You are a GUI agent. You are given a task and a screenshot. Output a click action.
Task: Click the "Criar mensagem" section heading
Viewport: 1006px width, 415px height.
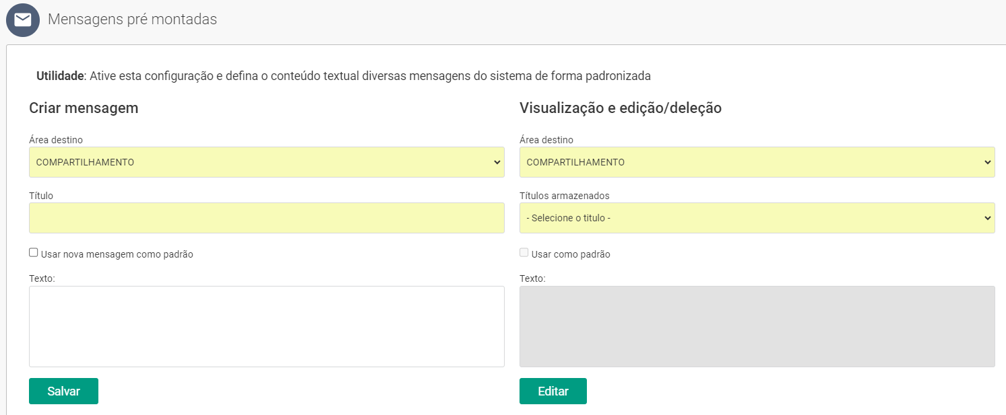coord(84,108)
